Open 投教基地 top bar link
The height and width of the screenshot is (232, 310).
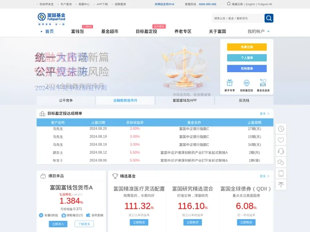pos(120,4)
